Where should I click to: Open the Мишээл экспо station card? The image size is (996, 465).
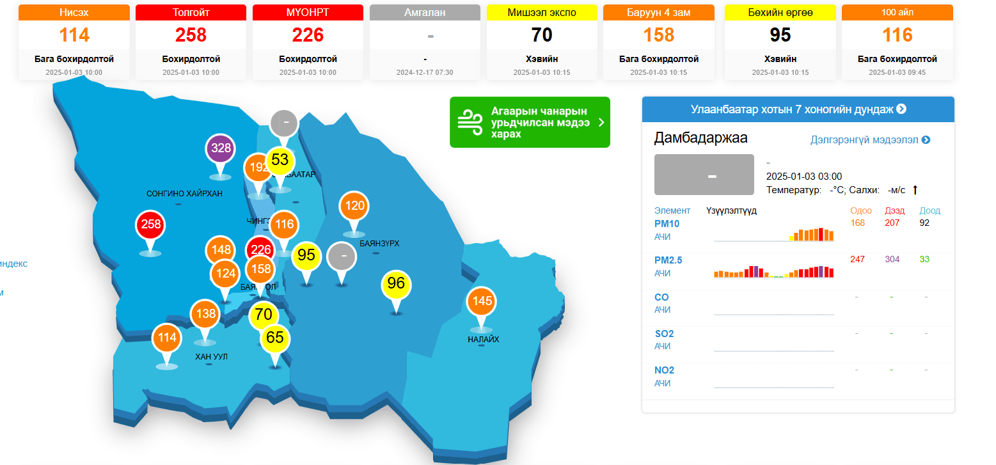pyautogui.click(x=541, y=42)
